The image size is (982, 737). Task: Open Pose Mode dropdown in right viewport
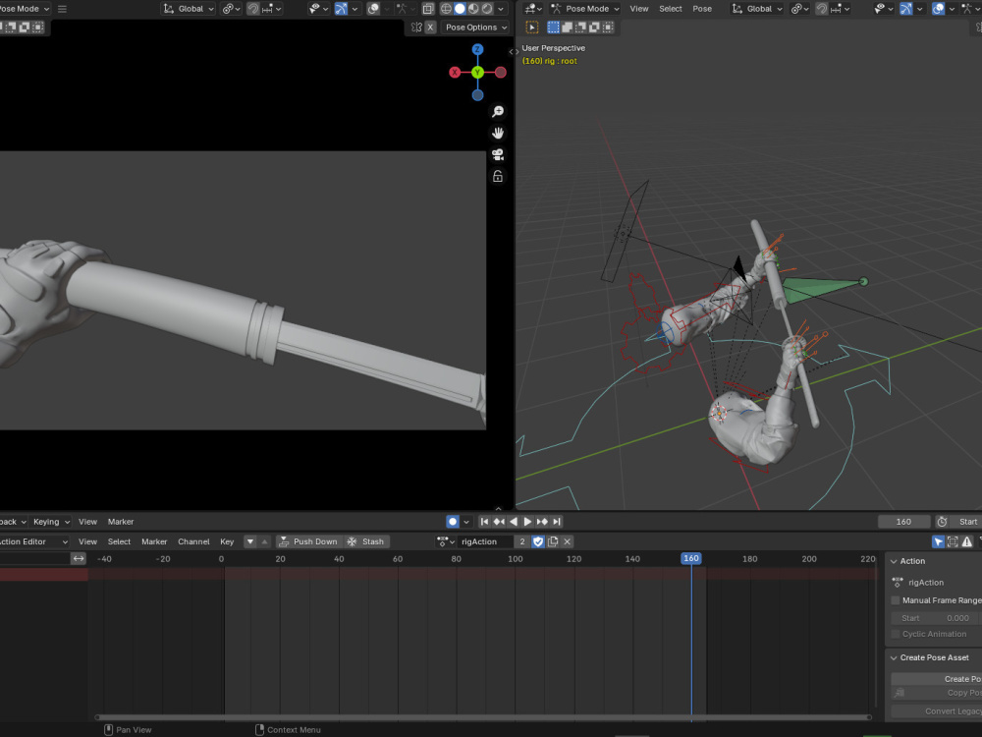pos(584,9)
